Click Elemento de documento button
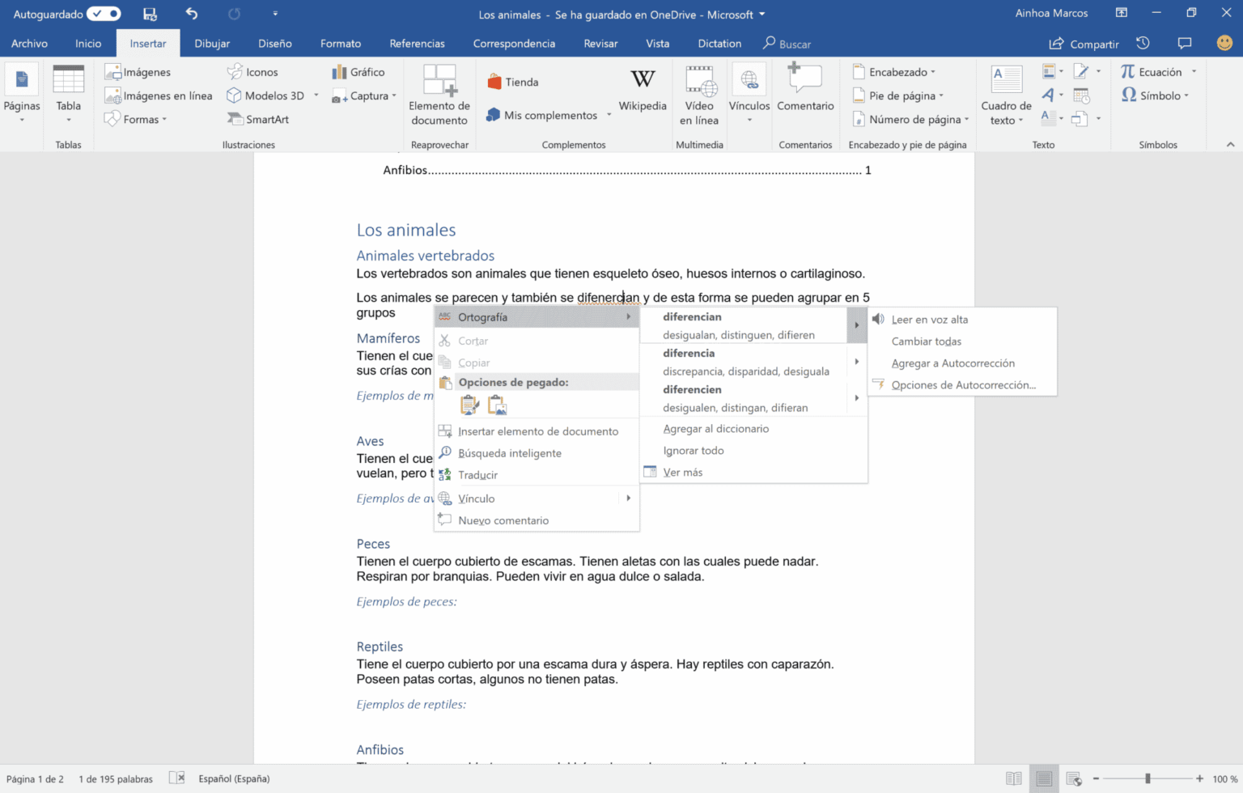1243x793 pixels. click(439, 95)
